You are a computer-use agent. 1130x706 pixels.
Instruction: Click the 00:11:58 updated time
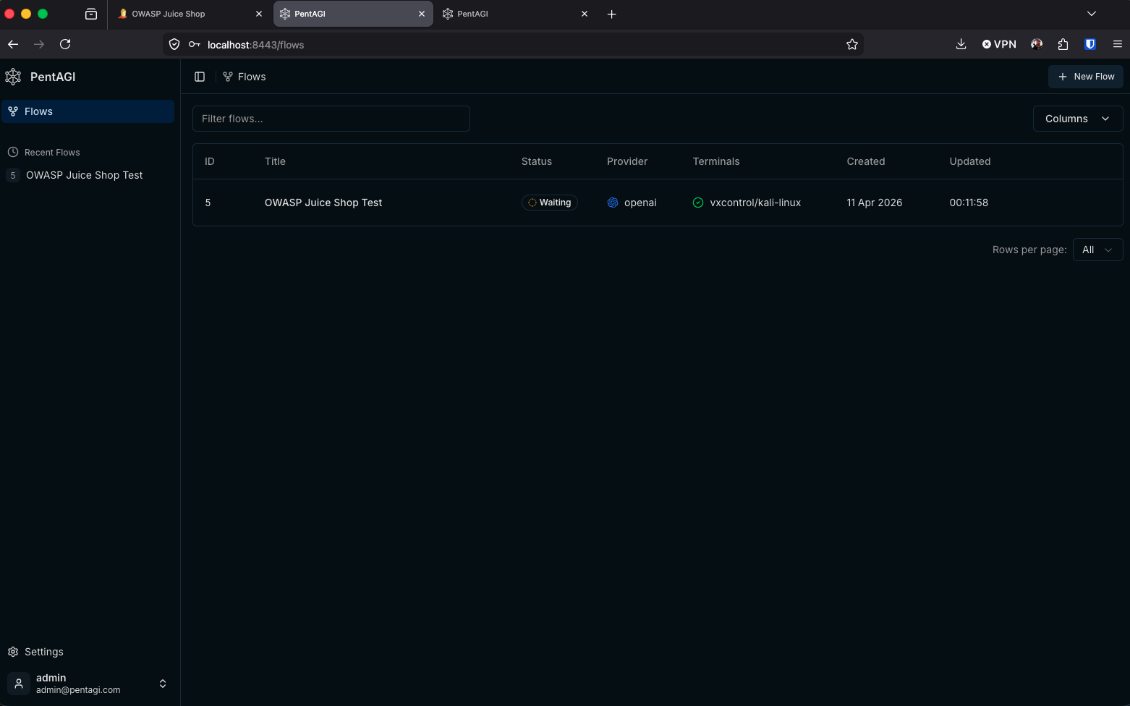coord(969,203)
